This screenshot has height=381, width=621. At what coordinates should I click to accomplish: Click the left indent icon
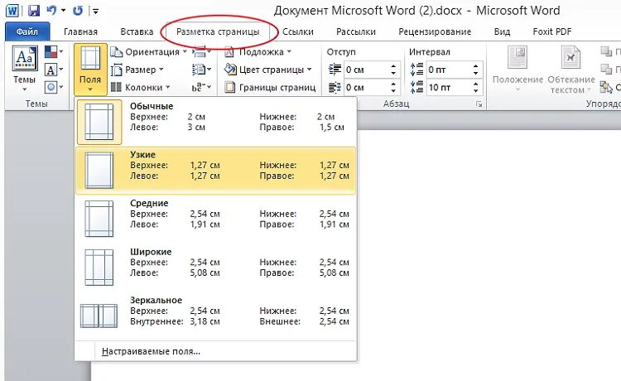[335, 70]
